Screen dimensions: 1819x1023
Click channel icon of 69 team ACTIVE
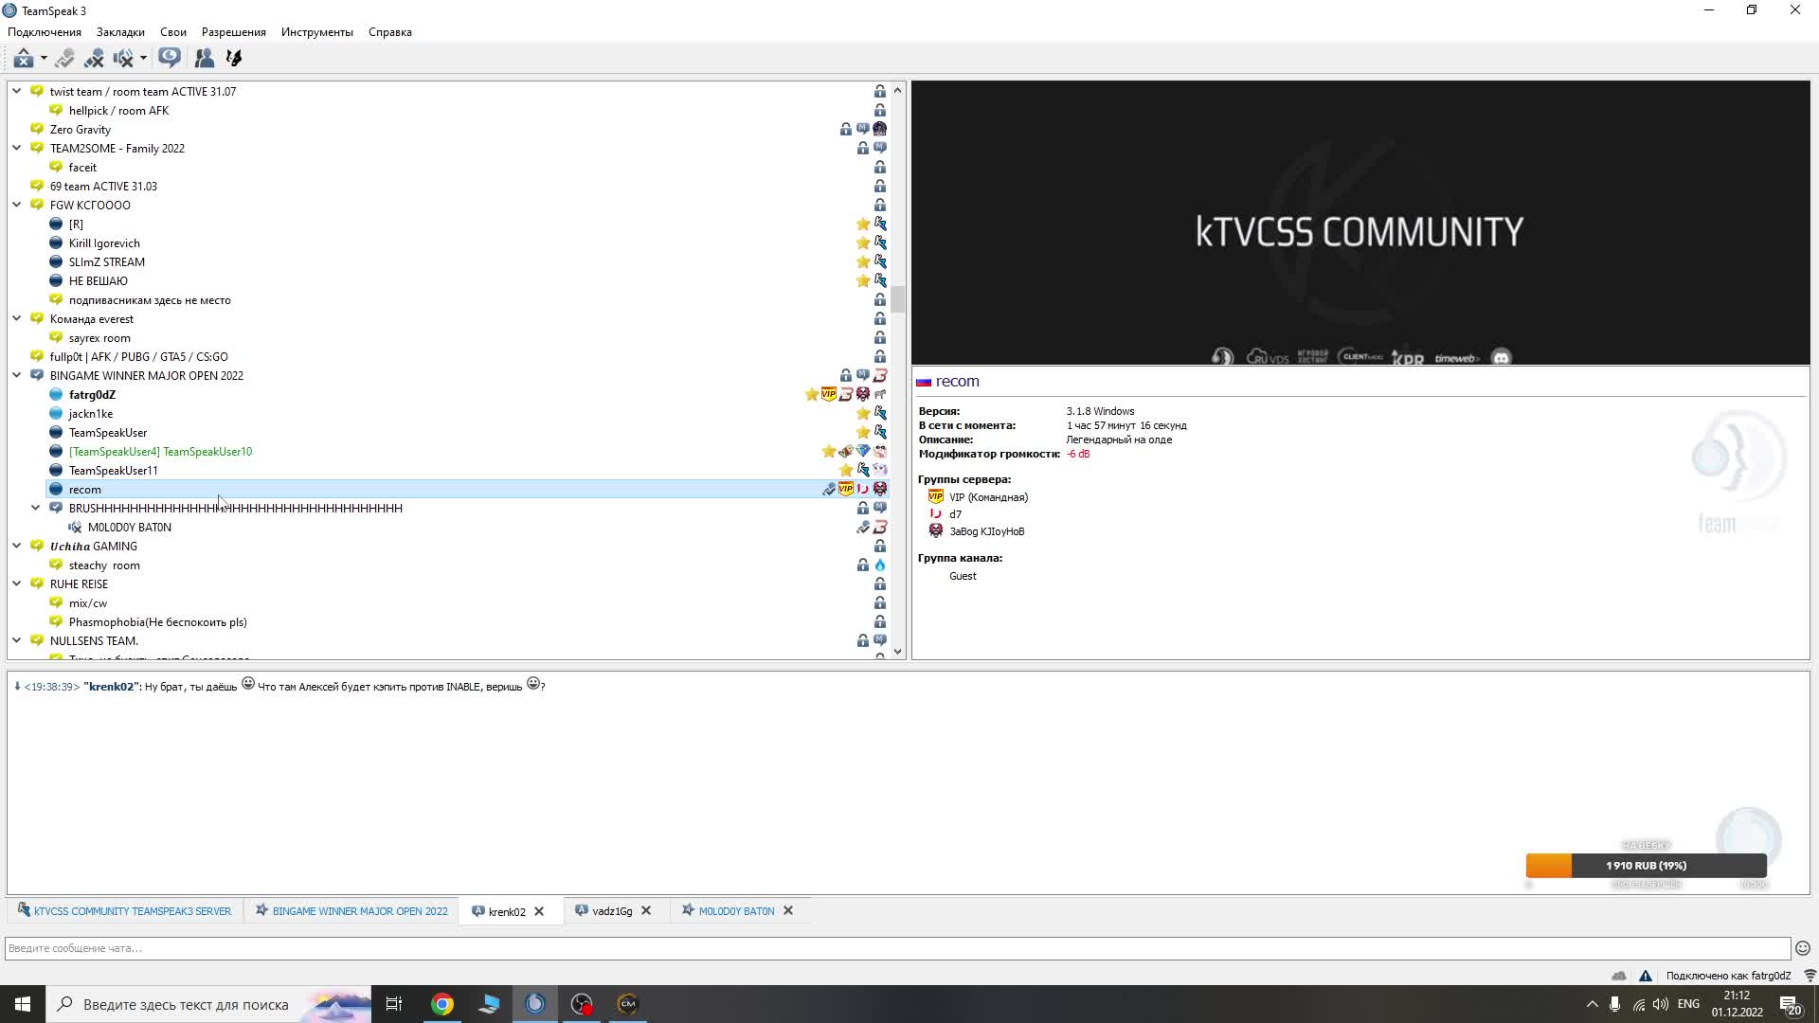[x=37, y=187]
